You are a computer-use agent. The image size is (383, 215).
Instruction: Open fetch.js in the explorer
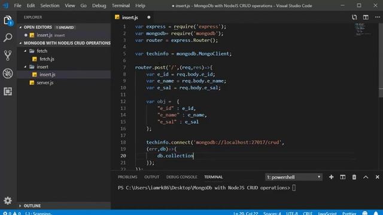pyautogui.click(x=47, y=59)
